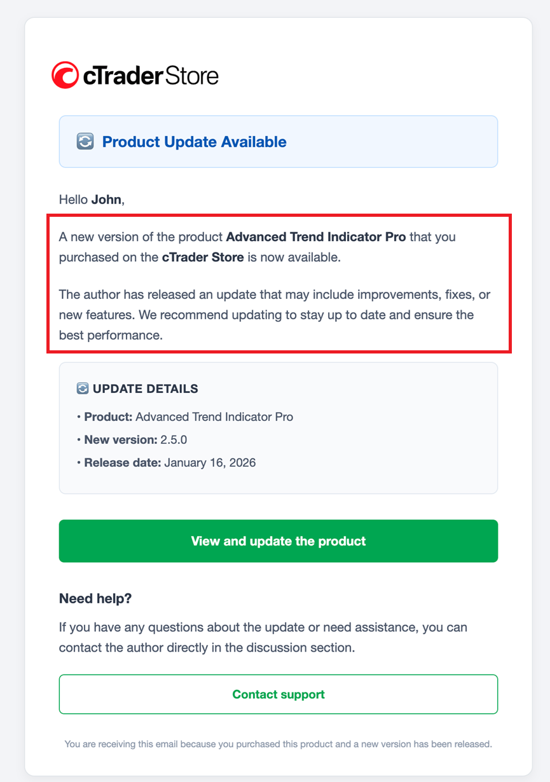Viewport: 550px width, 782px height.
Task: Click the blue Product Update banner box
Action: click(394, 142)
